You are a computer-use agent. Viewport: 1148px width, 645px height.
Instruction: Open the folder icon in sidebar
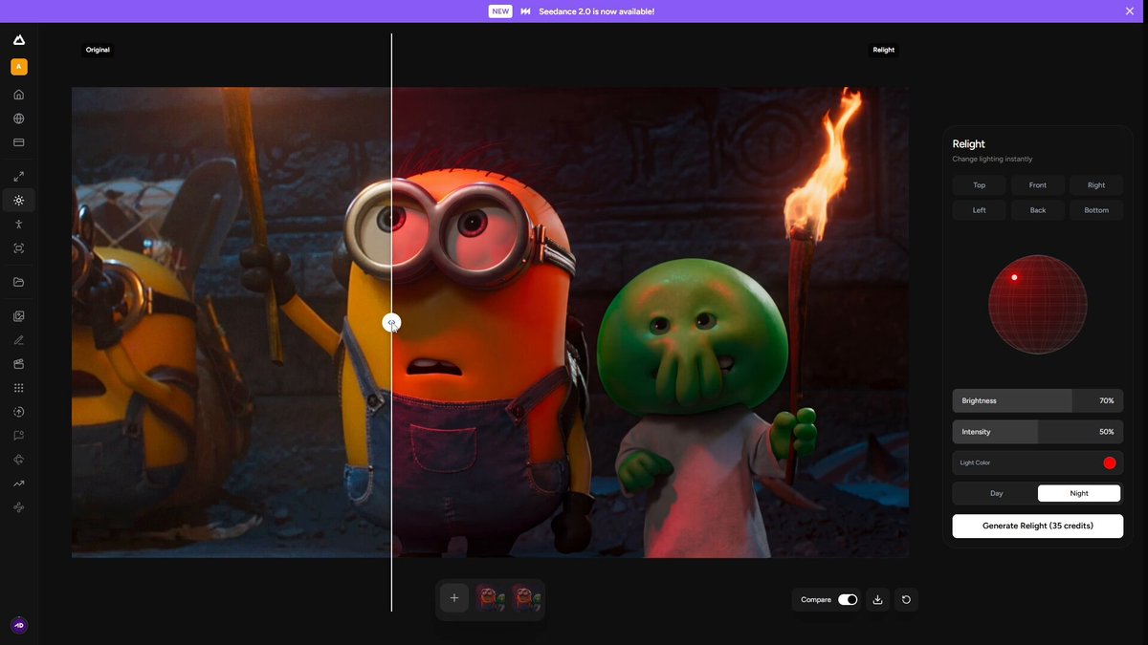point(19,282)
